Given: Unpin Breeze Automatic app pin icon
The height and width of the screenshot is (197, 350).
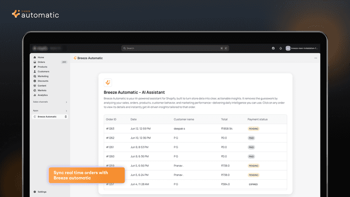Looking at the screenshot, I should 66,117.
